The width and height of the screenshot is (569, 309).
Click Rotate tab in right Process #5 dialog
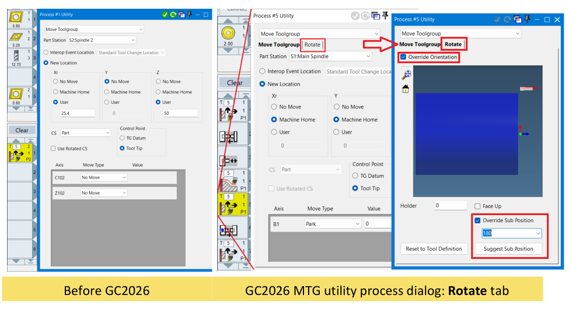pyautogui.click(x=453, y=44)
